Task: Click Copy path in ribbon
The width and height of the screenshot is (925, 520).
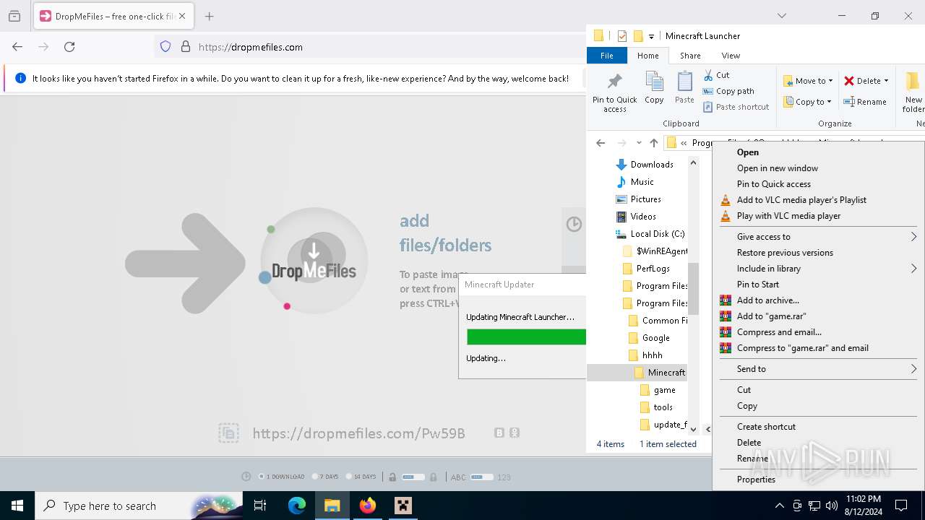Action: 728,91
